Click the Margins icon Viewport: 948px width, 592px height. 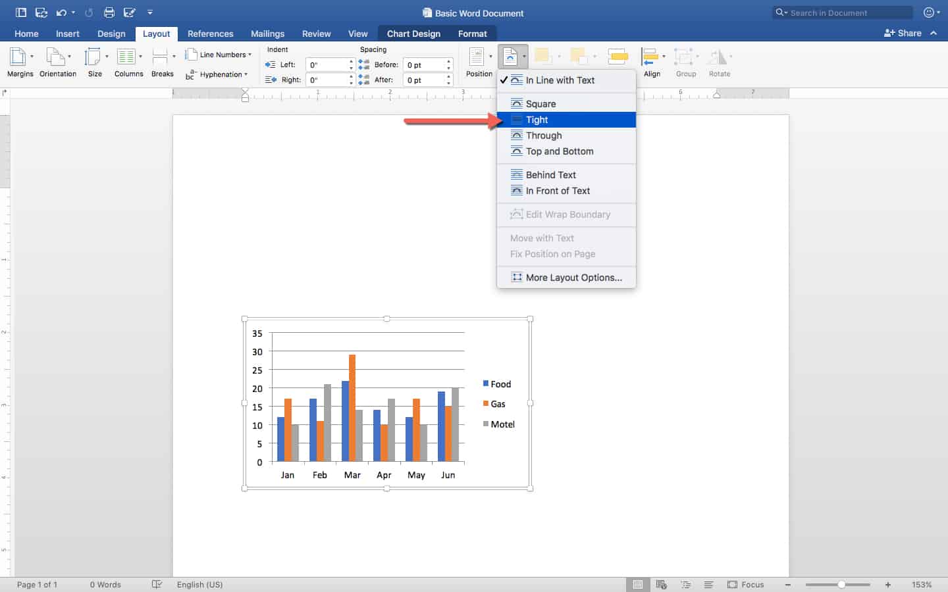point(19,57)
